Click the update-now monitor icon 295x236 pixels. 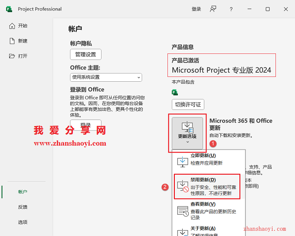click(x=183, y=162)
